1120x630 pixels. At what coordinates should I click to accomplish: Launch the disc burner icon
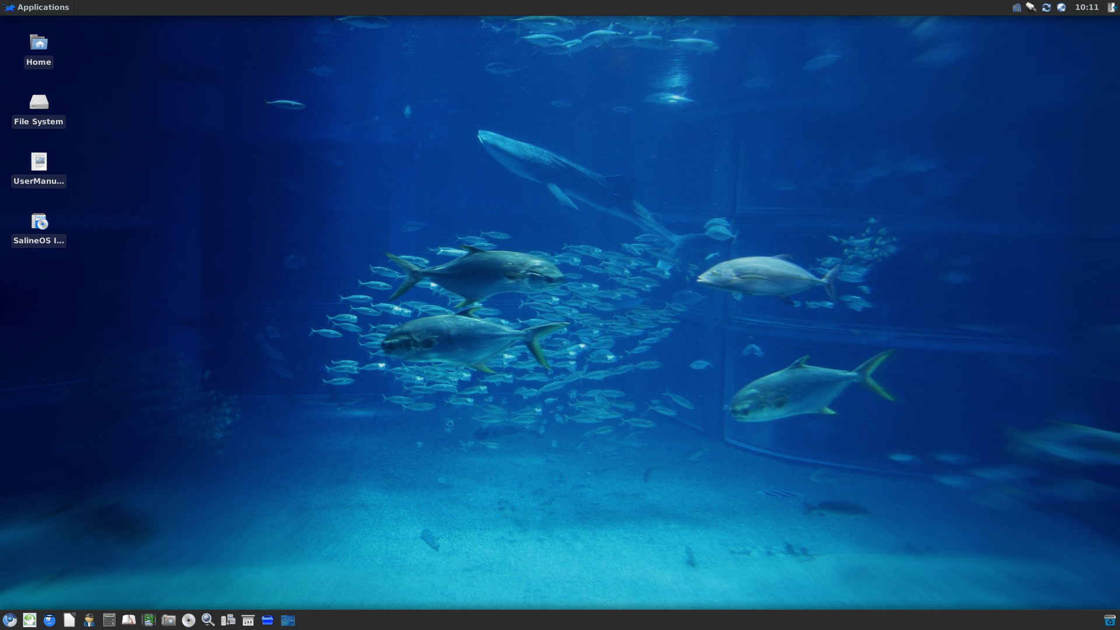[x=188, y=620]
